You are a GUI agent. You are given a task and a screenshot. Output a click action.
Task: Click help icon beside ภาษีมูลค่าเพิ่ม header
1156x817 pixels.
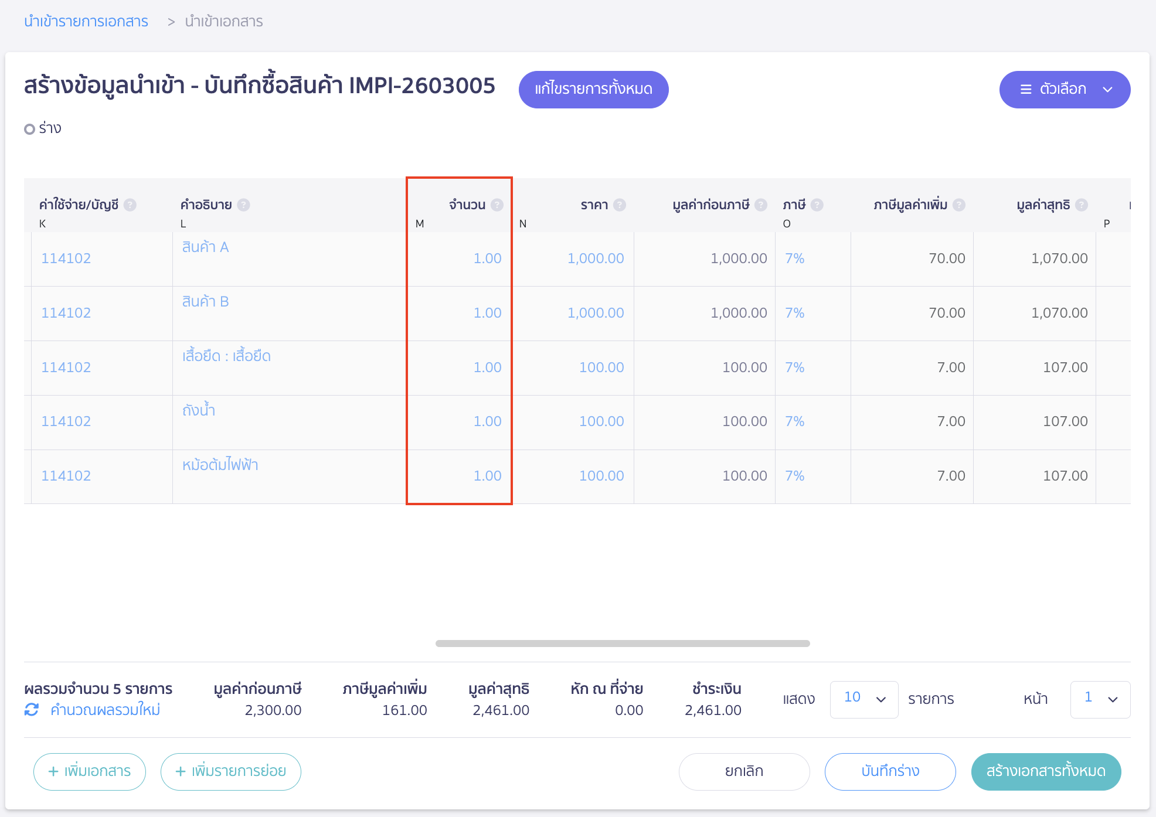[x=959, y=205]
